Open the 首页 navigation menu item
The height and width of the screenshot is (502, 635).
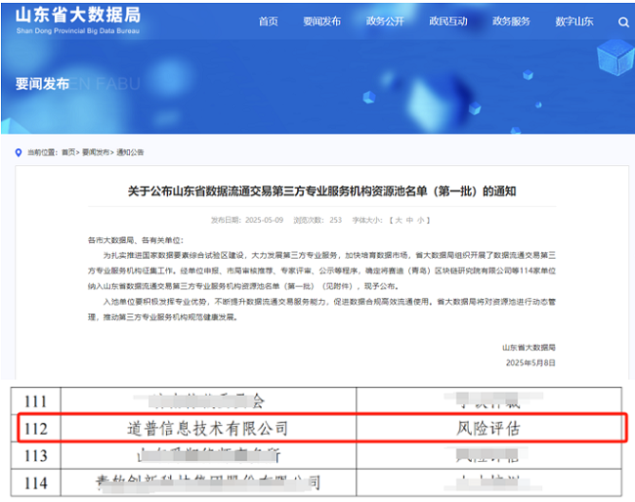point(268,21)
